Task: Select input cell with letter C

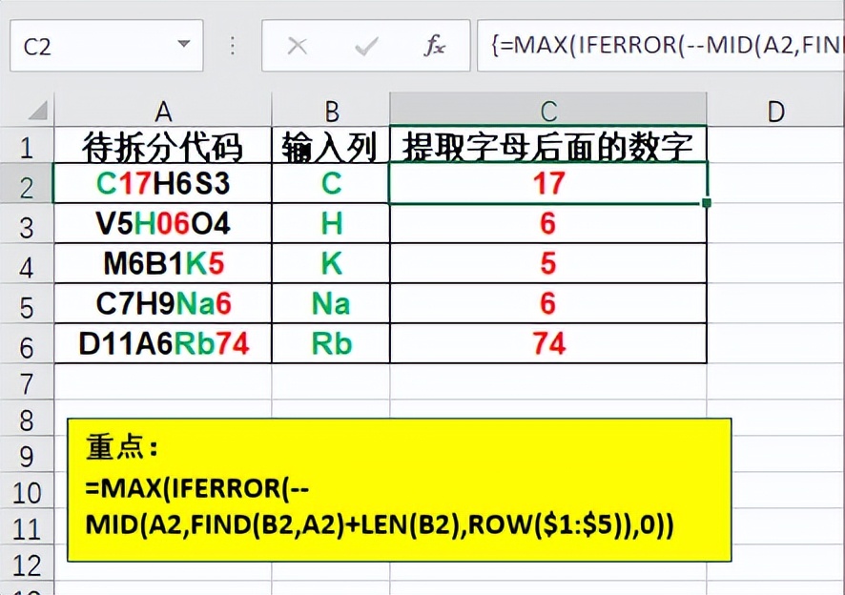Action: (x=331, y=183)
